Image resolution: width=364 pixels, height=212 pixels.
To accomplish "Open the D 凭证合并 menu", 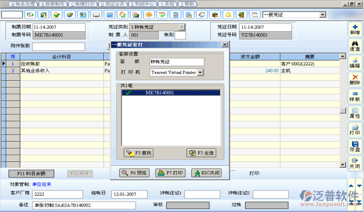I will [112, 4].
